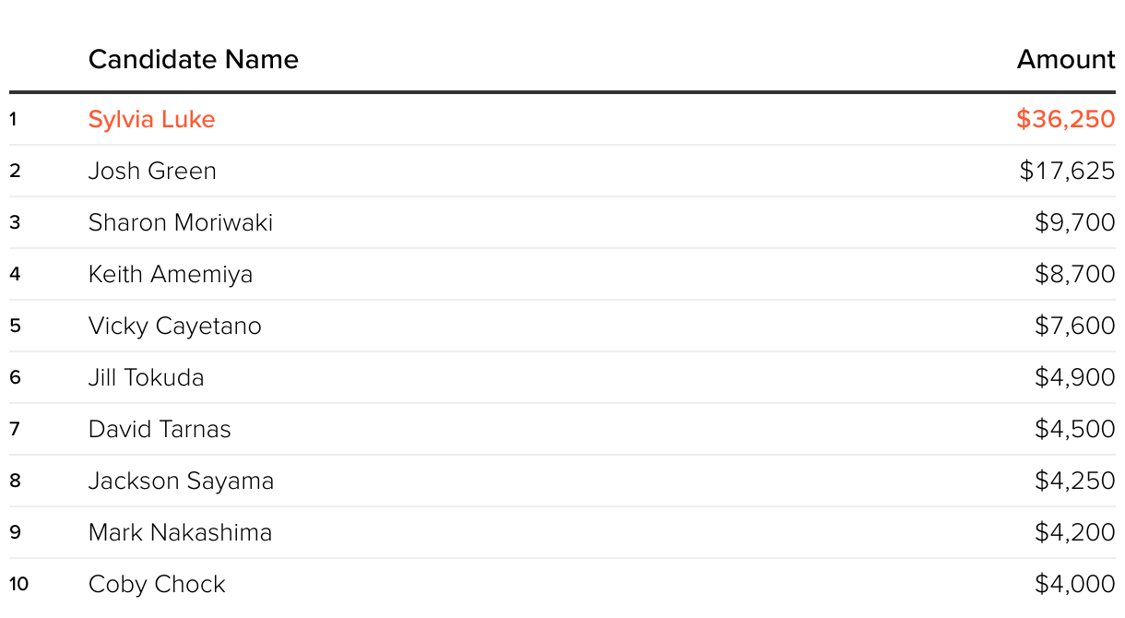This screenshot has height=618, width=1125.
Task: Click the Candidate Name column header
Action: coord(194,60)
